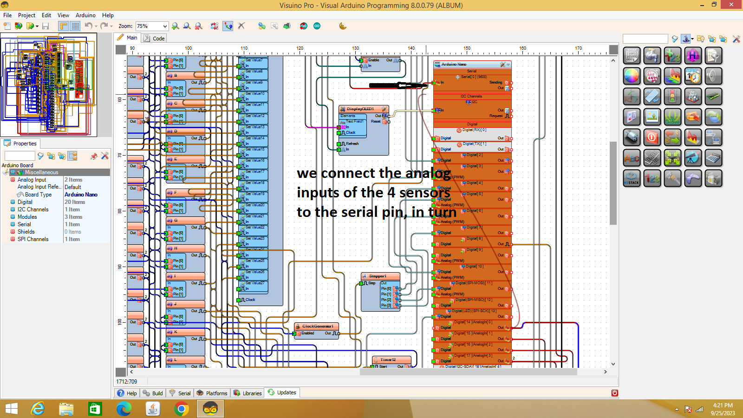
Task: Open the audio speaker components category
Action: [x=713, y=76]
